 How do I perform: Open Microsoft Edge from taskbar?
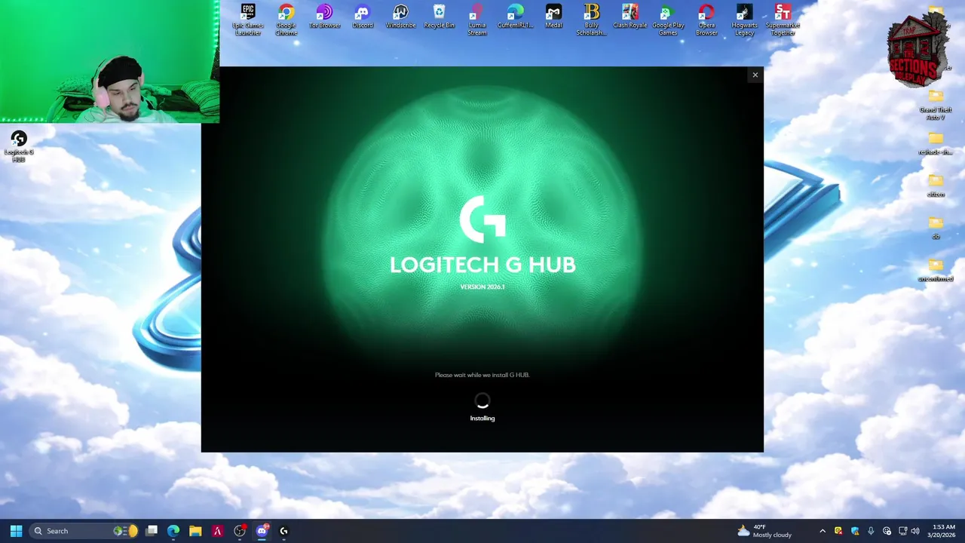[173, 531]
